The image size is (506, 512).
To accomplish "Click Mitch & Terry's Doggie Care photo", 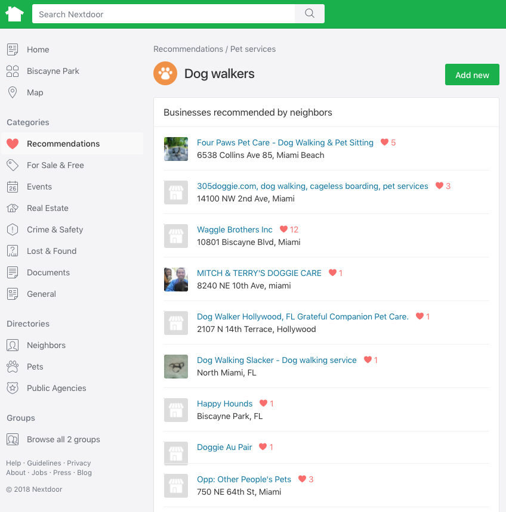I will (x=176, y=279).
